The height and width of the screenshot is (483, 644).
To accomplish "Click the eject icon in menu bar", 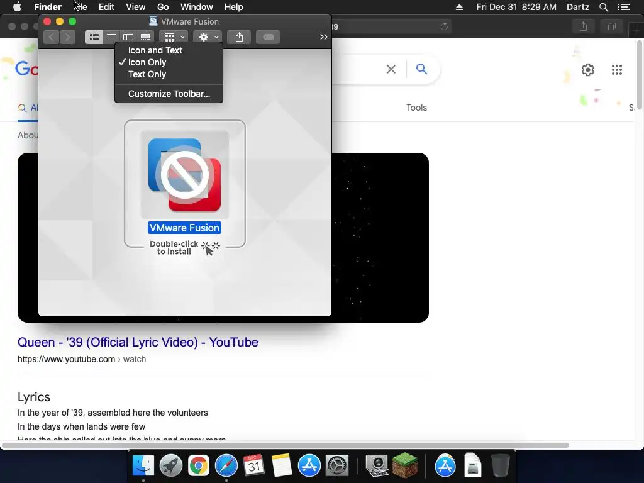I will [460, 6].
